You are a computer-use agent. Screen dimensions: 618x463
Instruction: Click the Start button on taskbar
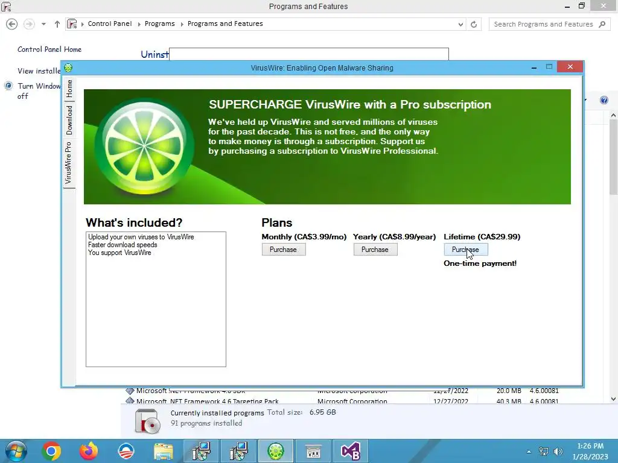click(x=16, y=451)
